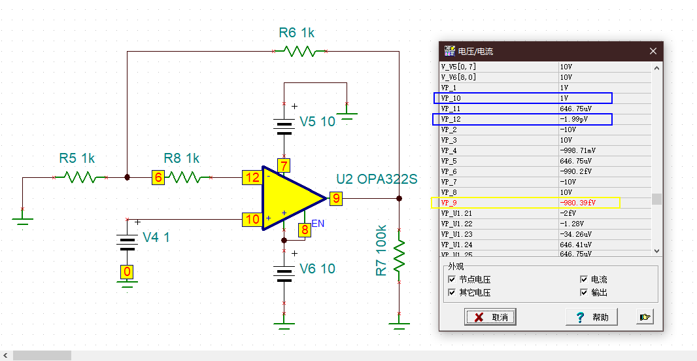Select the R5 resistor symbol
Screen dimensions: 697x361
[x=80, y=177]
